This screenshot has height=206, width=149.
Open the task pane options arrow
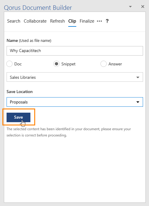tap(130, 7)
